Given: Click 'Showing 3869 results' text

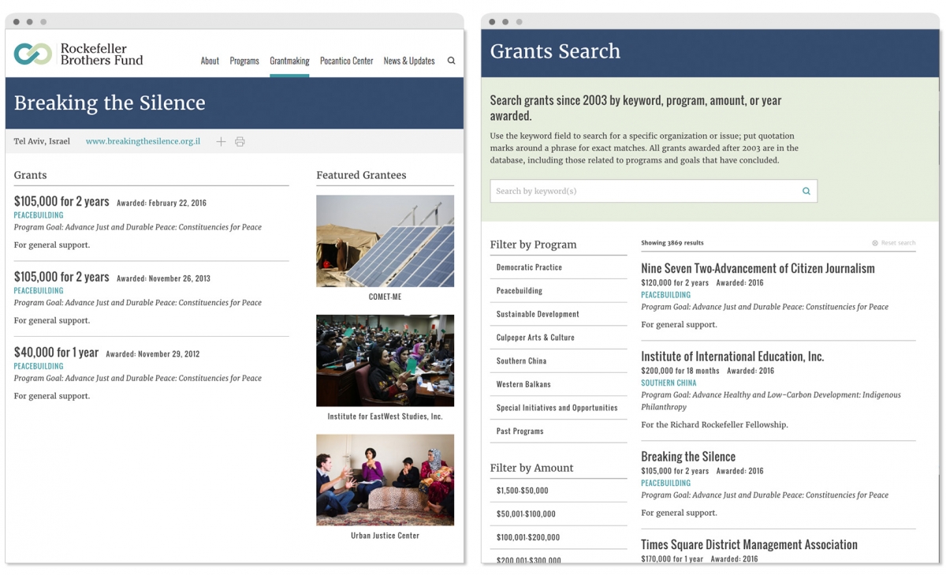Looking at the screenshot, I should point(672,243).
